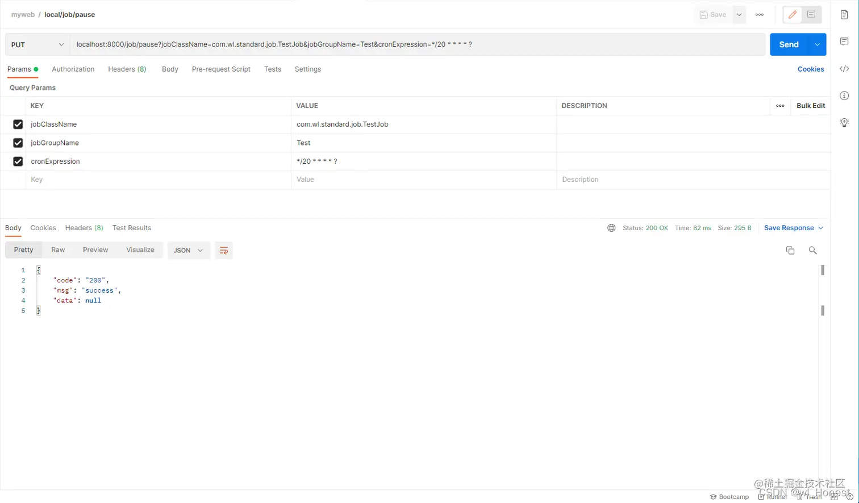Copy the response body
This screenshot has width=859, height=503.
[790, 250]
